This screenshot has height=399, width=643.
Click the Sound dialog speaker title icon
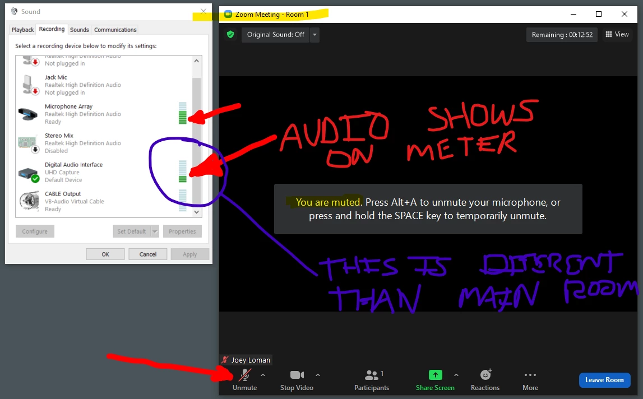(15, 11)
